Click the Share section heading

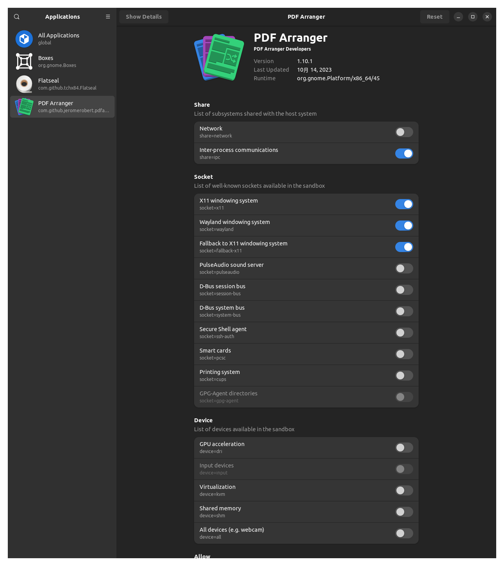pyautogui.click(x=202, y=105)
